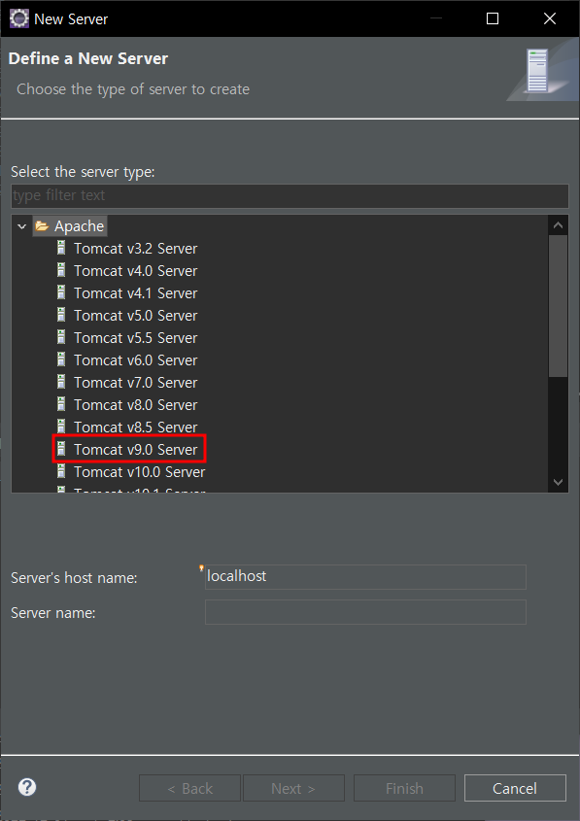Viewport: 580px width, 821px height.
Task: Click the Tomcat v5.5 Server icon
Action: 61,337
